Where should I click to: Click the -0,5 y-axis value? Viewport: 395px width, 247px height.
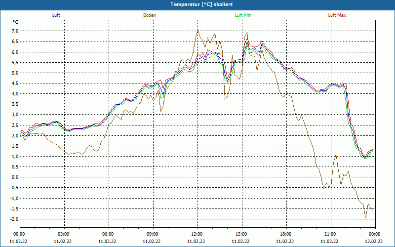pyautogui.click(x=15, y=188)
